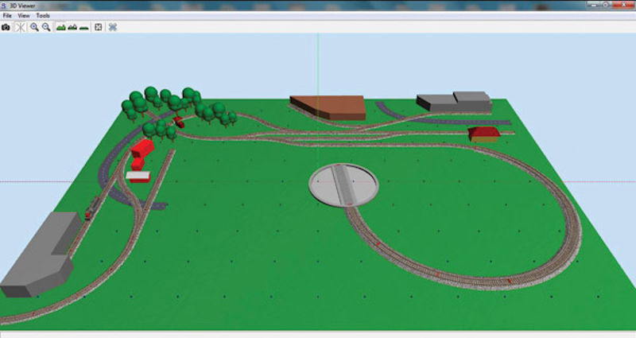This screenshot has width=636, height=338.
Task: Select the middle mountain terrain icon
Action: coord(72,27)
